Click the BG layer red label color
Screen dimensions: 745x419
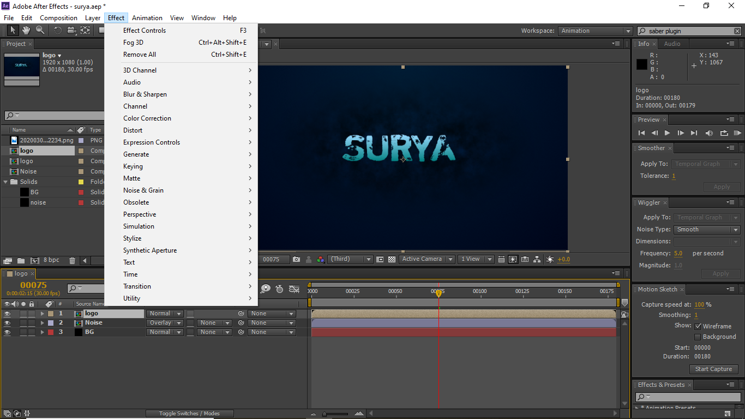point(51,332)
